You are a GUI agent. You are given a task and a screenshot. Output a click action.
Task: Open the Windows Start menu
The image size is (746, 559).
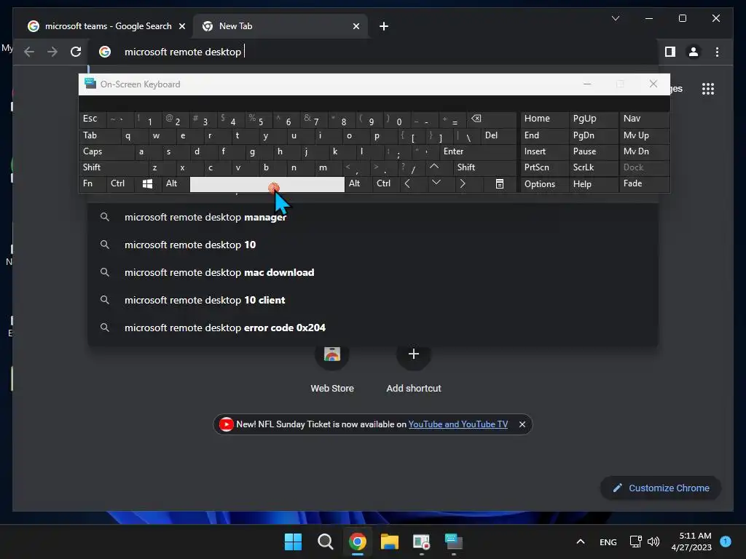click(x=293, y=542)
